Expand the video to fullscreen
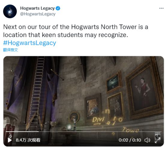 [x=157, y=140]
